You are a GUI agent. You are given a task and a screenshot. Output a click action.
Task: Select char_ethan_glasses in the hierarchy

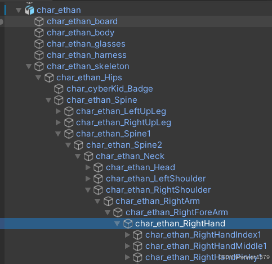tap(86, 44)
